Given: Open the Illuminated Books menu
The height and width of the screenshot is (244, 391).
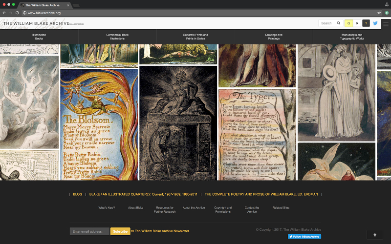Looking at the screenshot, I should pyautogui.click(x=39, y=37).
